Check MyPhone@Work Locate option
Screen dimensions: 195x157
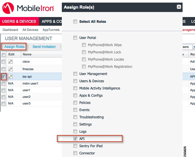click(84, 59)
